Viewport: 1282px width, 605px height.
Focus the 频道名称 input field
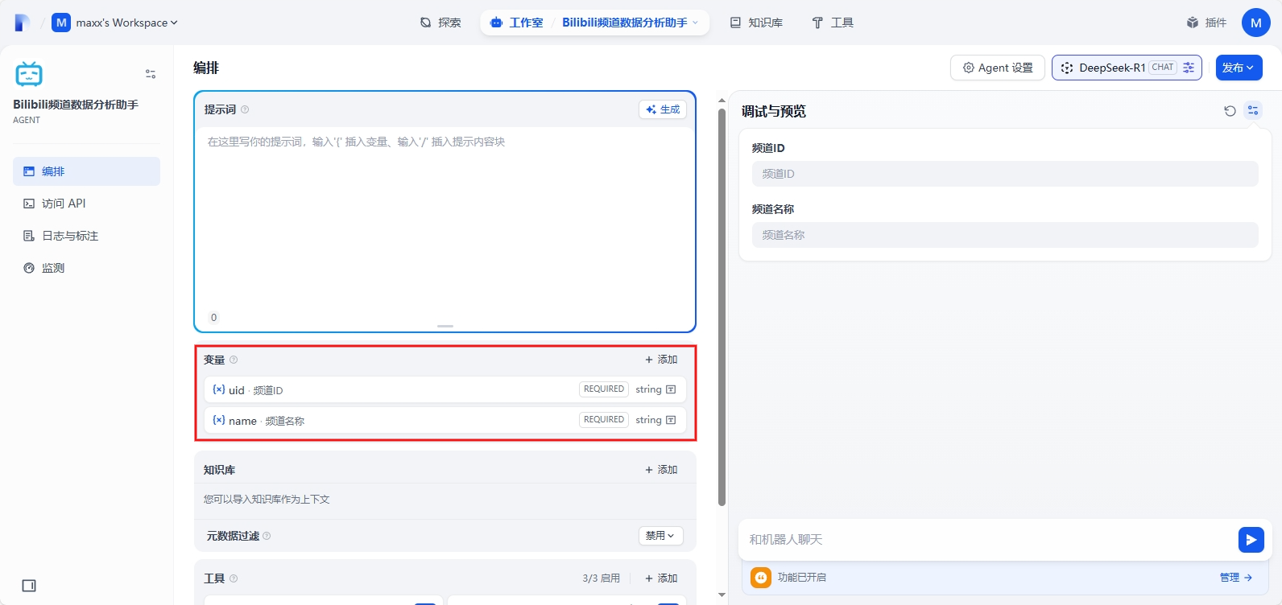pyautogui.click(x=1005, y=235)
